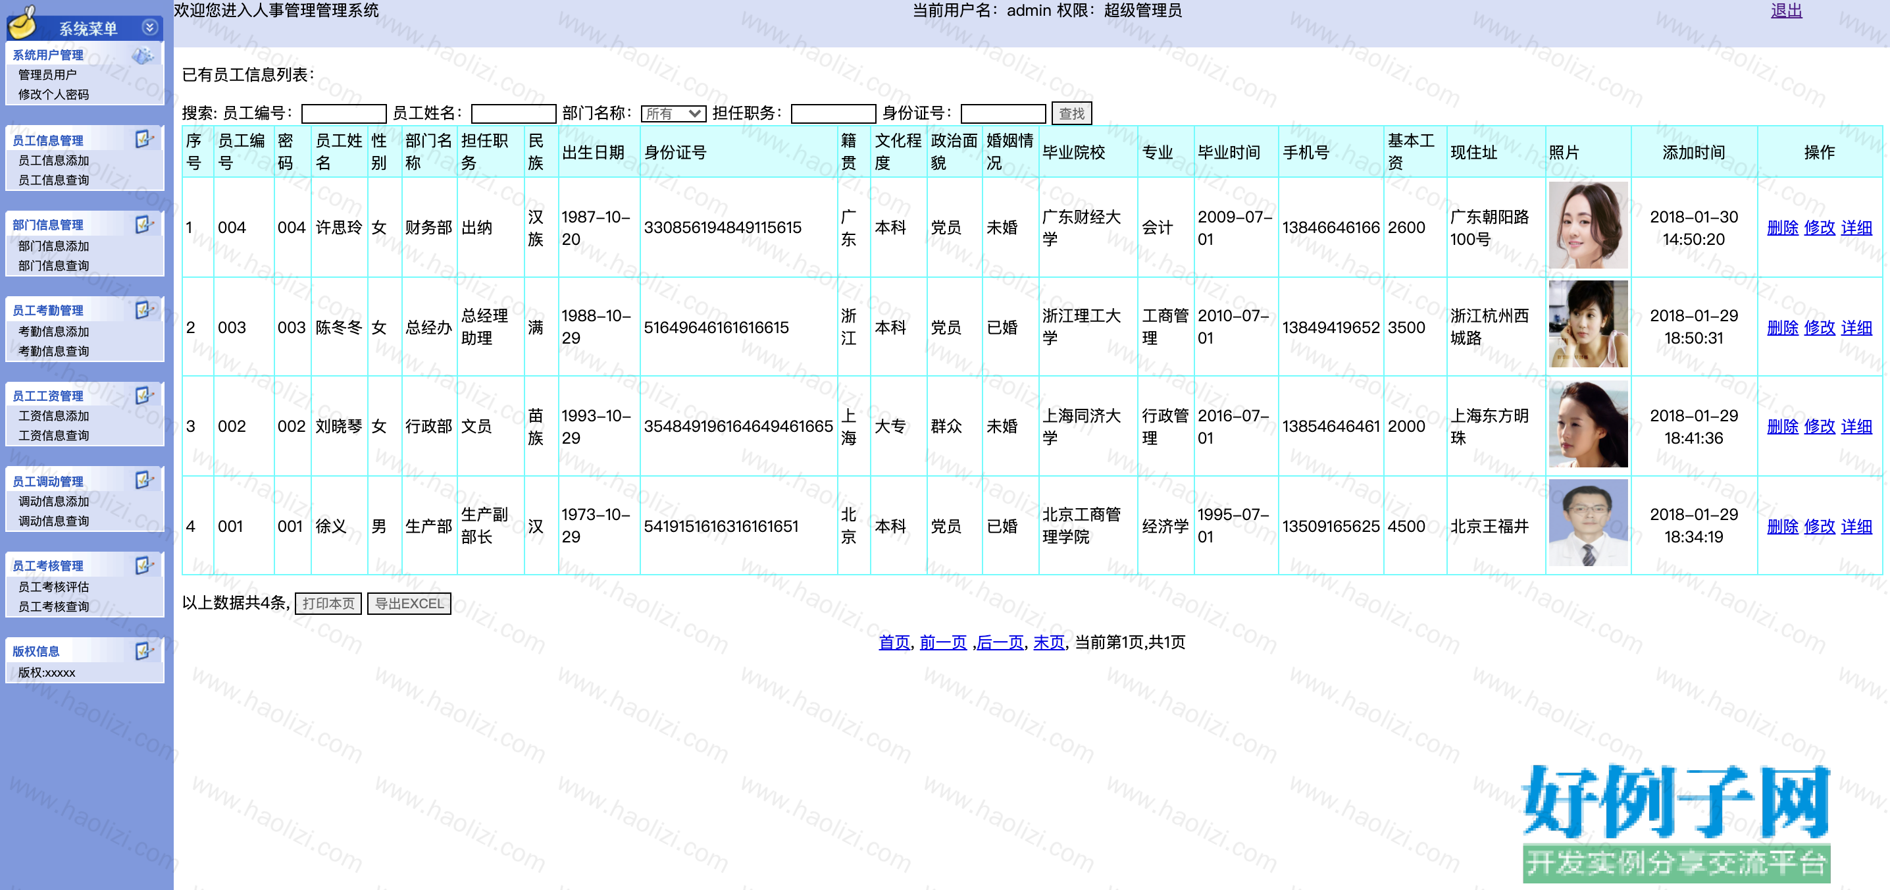The height and width of the screenshot is (890, 1890).
Task: Collapse the 系统菜单 header chevron icon
Action: [149, 27]
